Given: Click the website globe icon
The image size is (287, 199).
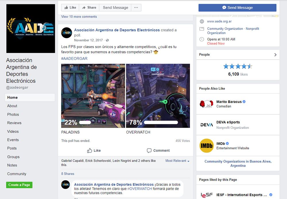Looking at the screenshot, I should [202, 22].
